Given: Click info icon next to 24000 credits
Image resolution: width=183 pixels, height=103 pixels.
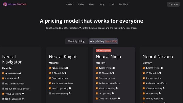Looking at the screenshot, I should (x=162, y=68).
